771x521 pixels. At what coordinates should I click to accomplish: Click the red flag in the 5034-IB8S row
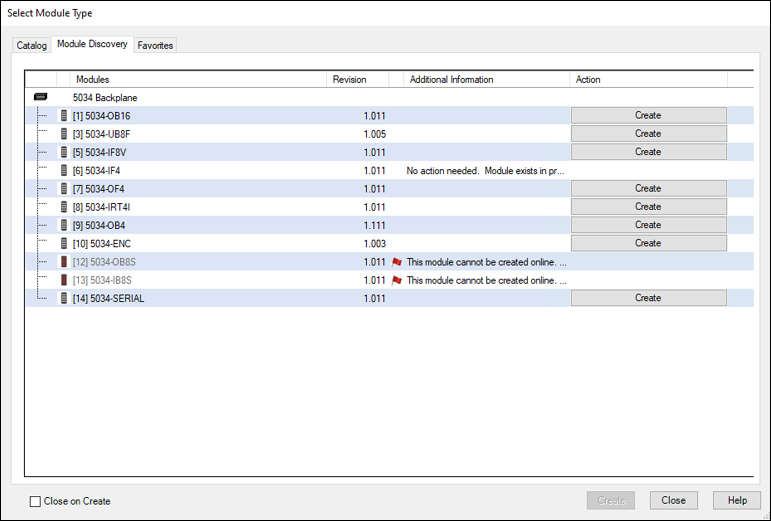[397, 280]
